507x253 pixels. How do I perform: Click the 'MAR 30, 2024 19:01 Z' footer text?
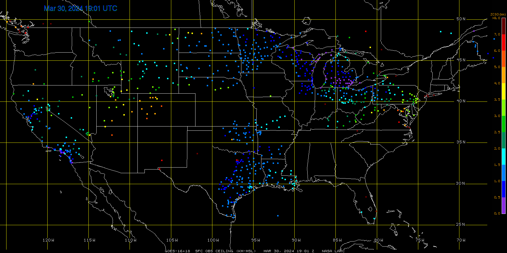pyautogui.click(x=289, y=251)
